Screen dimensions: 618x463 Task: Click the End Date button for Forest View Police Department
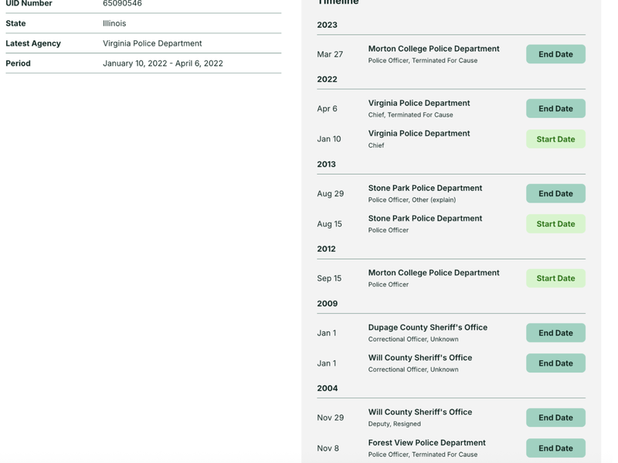pos(555,447)
